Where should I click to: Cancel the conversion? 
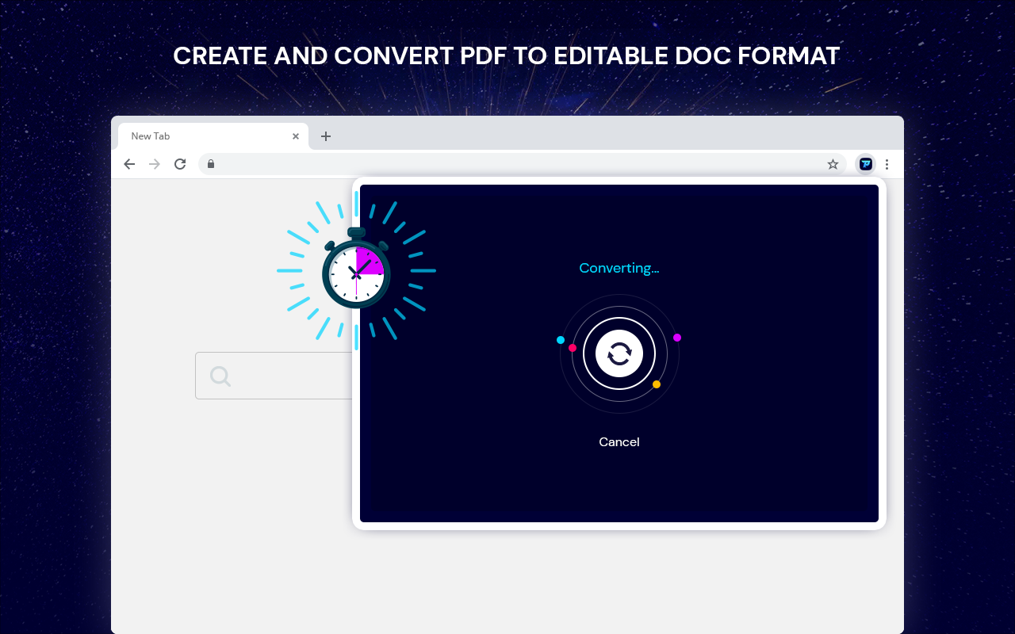pos(619,442)
